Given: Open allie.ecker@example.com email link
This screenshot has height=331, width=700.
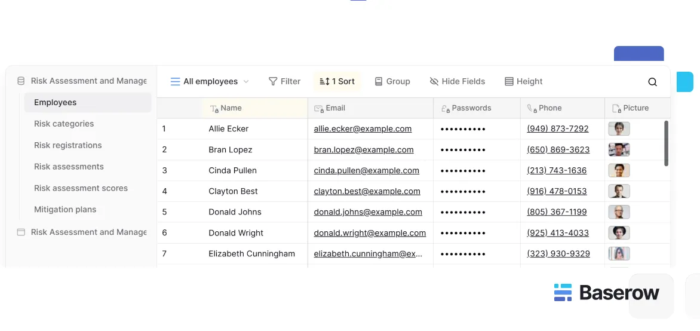Looking at the screenshot, I should [x=363, y=129].
